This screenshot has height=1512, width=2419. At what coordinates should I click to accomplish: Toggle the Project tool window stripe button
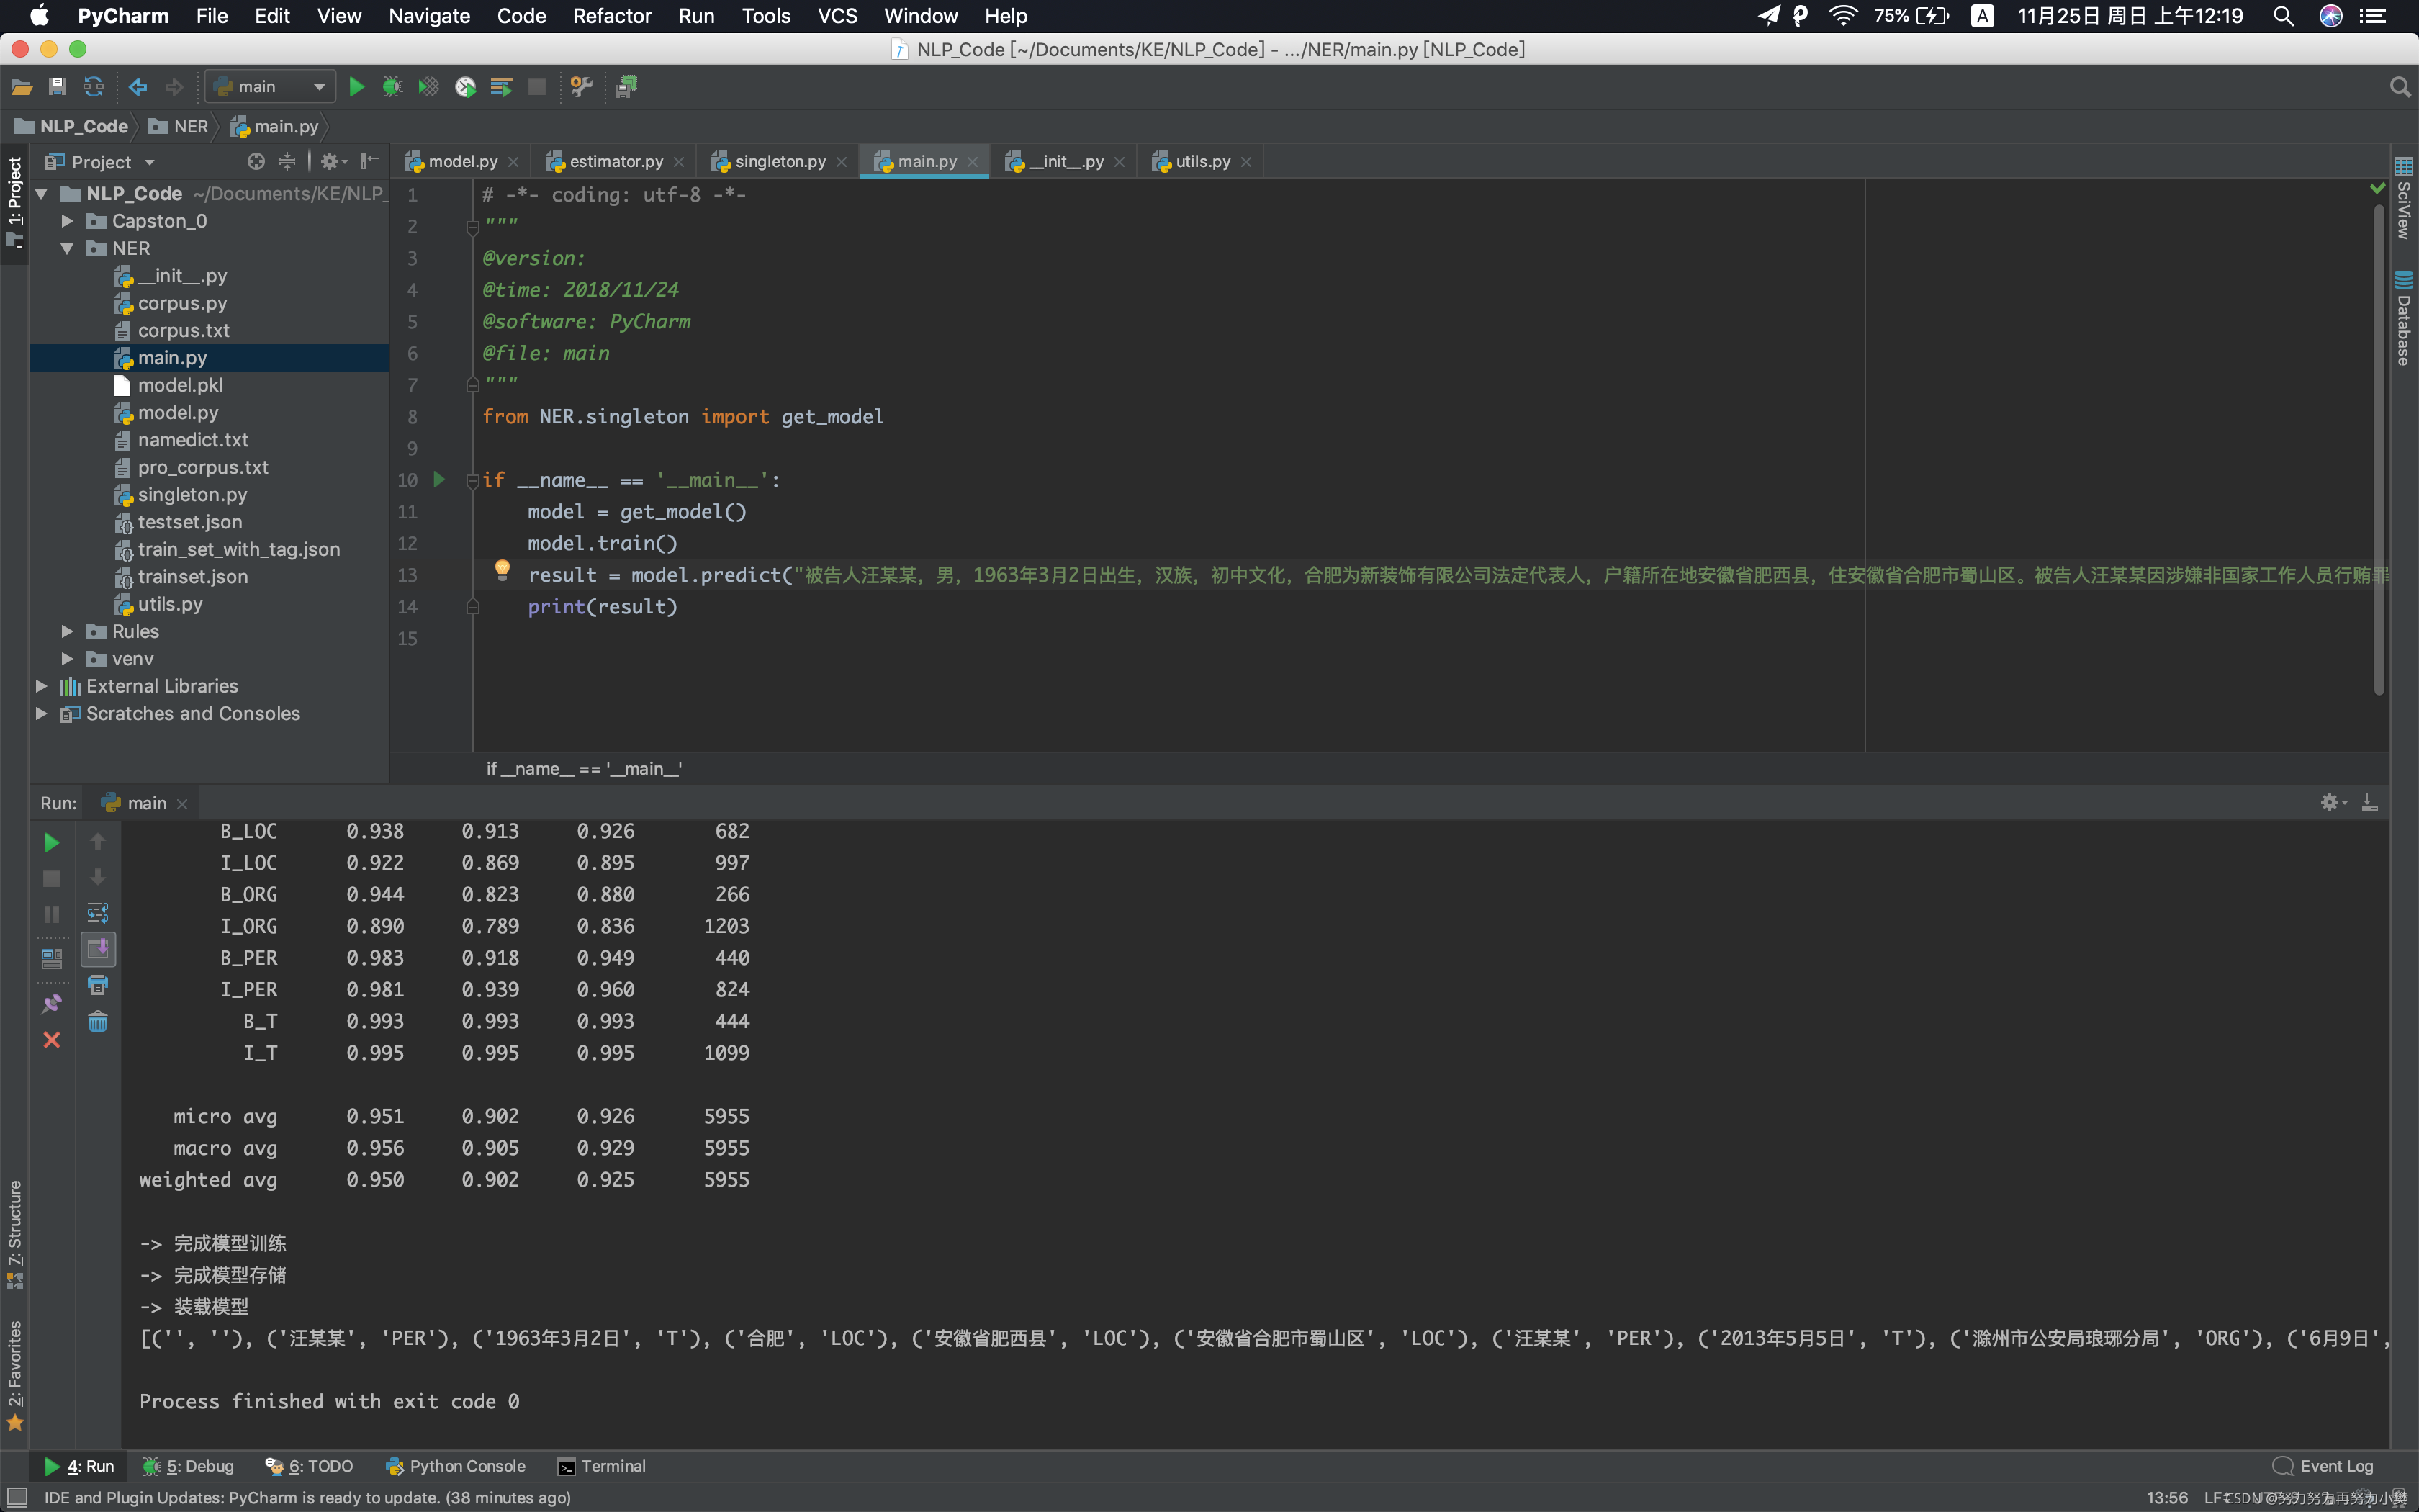[14, 200]
